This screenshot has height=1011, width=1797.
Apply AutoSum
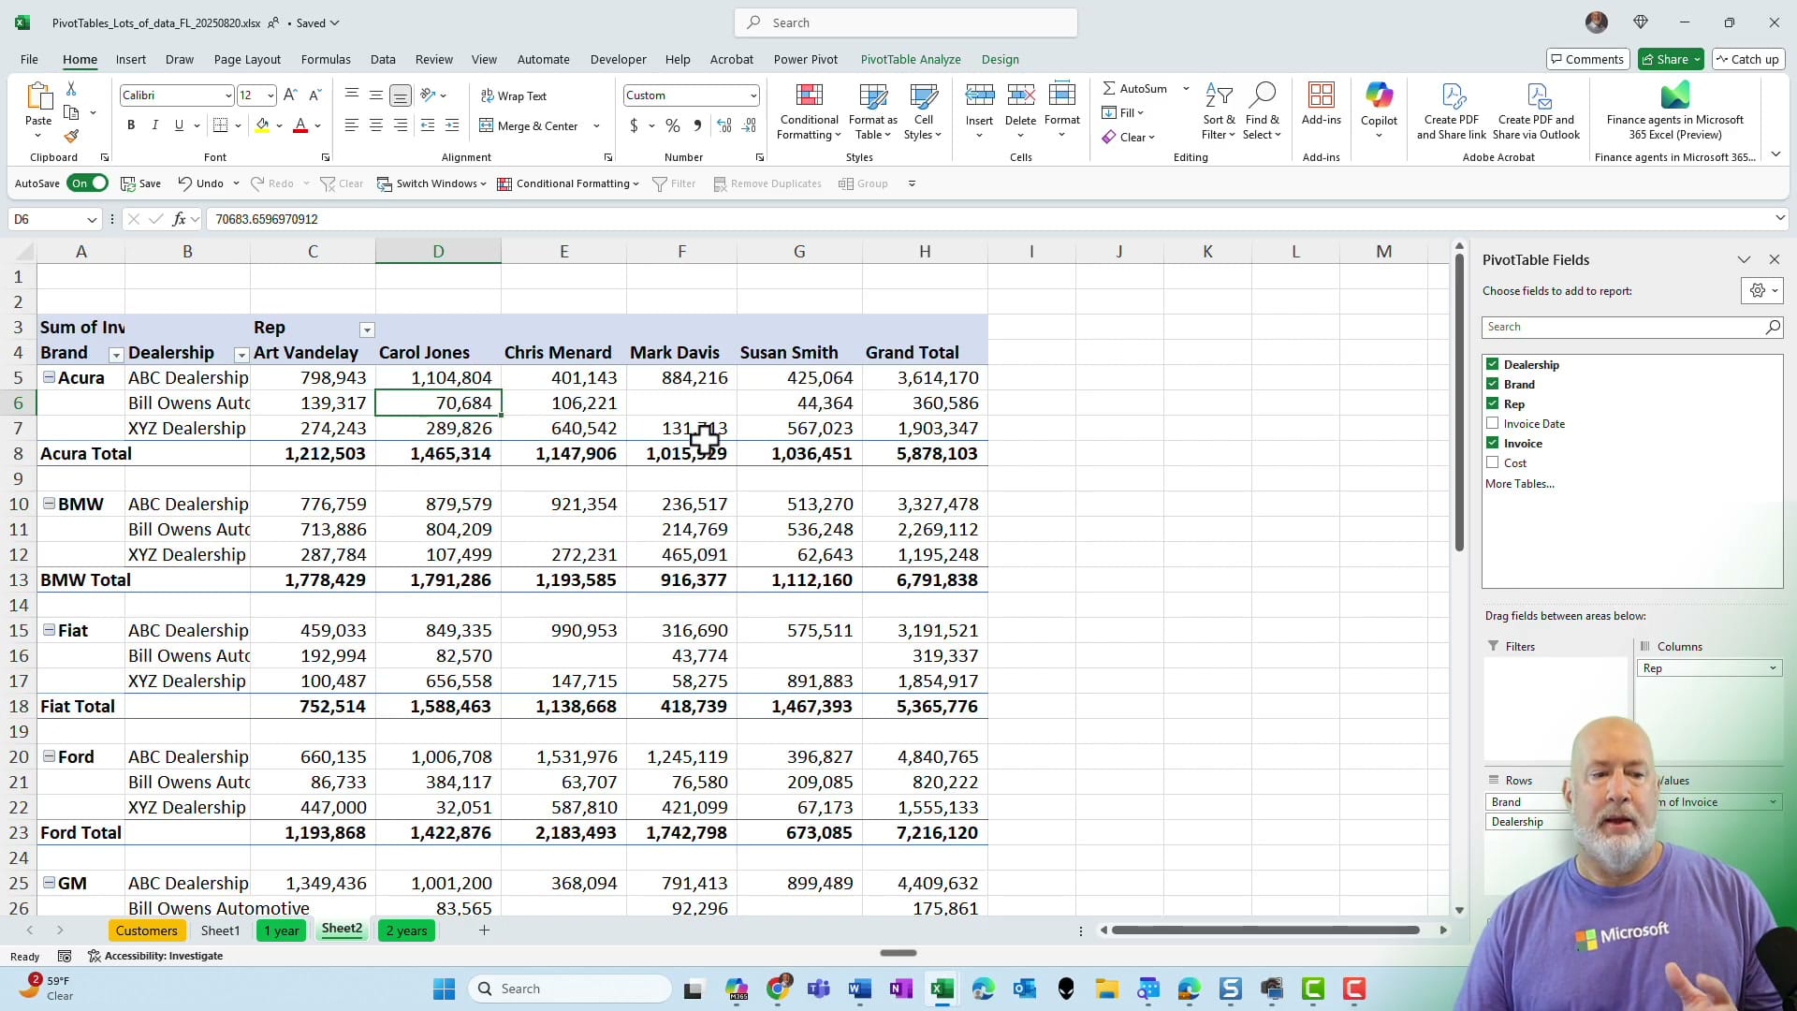click(x=1138, y=88)
